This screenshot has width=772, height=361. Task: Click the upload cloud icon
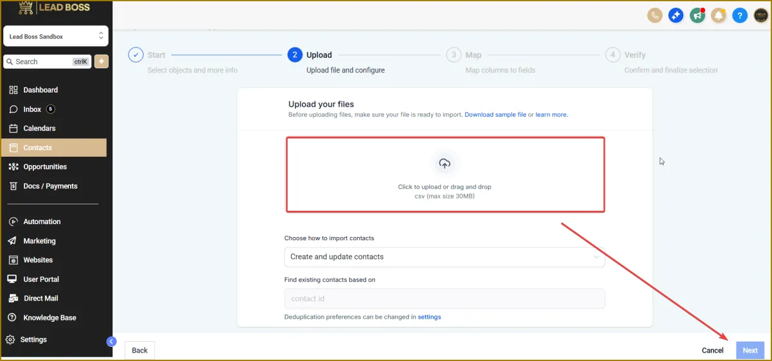click(445, 164)
